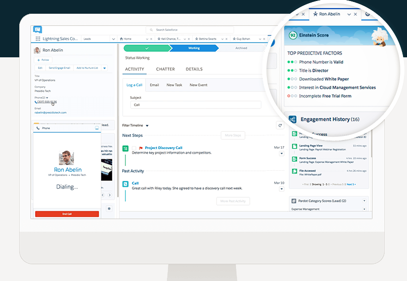
Task: Click the green task icon in Next Steps
Action: [x=125, y=149]
